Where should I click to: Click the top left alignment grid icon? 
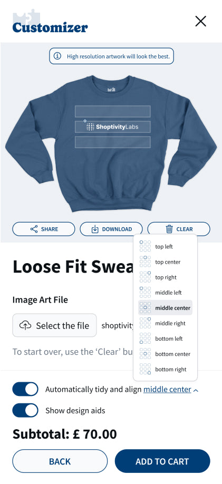tap(145, 246)
